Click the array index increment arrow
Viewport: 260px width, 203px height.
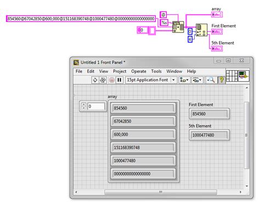tap(83, 104)
